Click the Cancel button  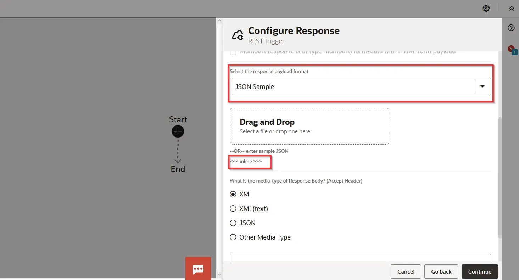point(406,271)
